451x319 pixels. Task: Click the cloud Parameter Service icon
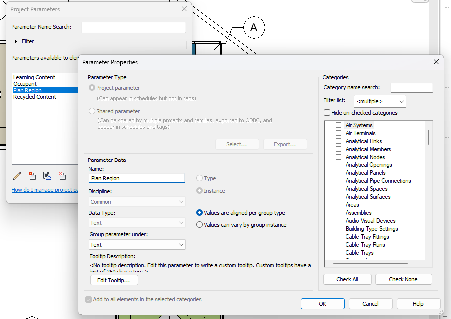coord(47,175)
